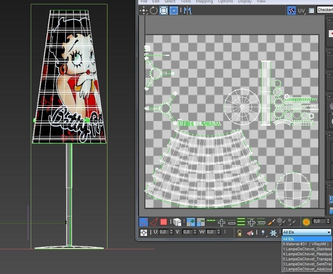Click the Grow Loop plus icon
This screenshot has width=333, height=274.
pyautogui.click(x=222, y=222)
